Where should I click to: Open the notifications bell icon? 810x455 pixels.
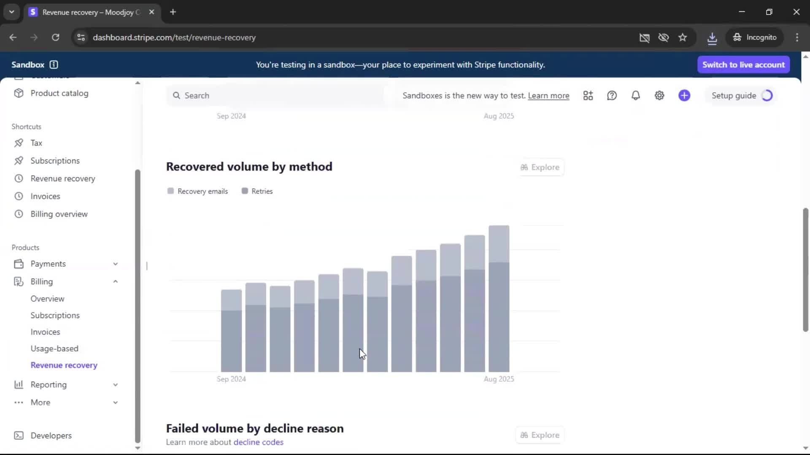coord(635,96)
